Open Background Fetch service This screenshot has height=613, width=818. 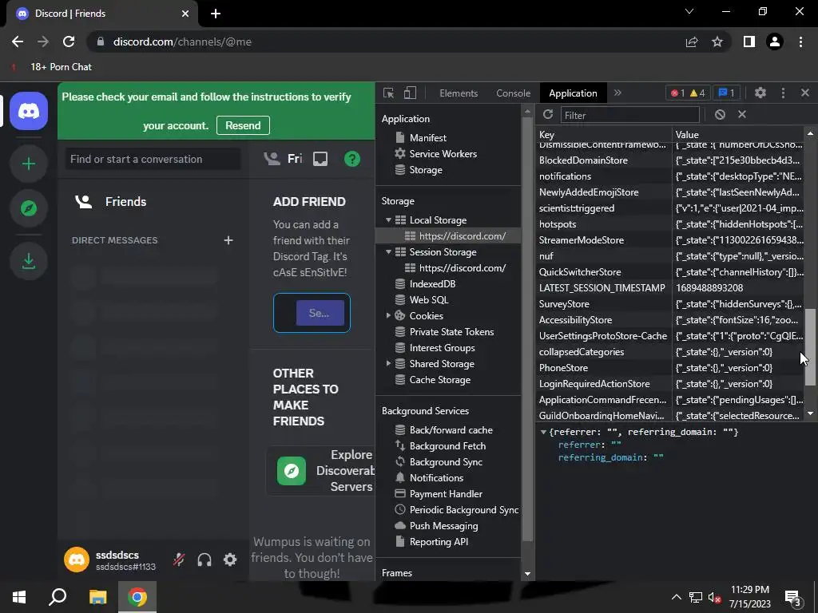[x=447, y=446]
